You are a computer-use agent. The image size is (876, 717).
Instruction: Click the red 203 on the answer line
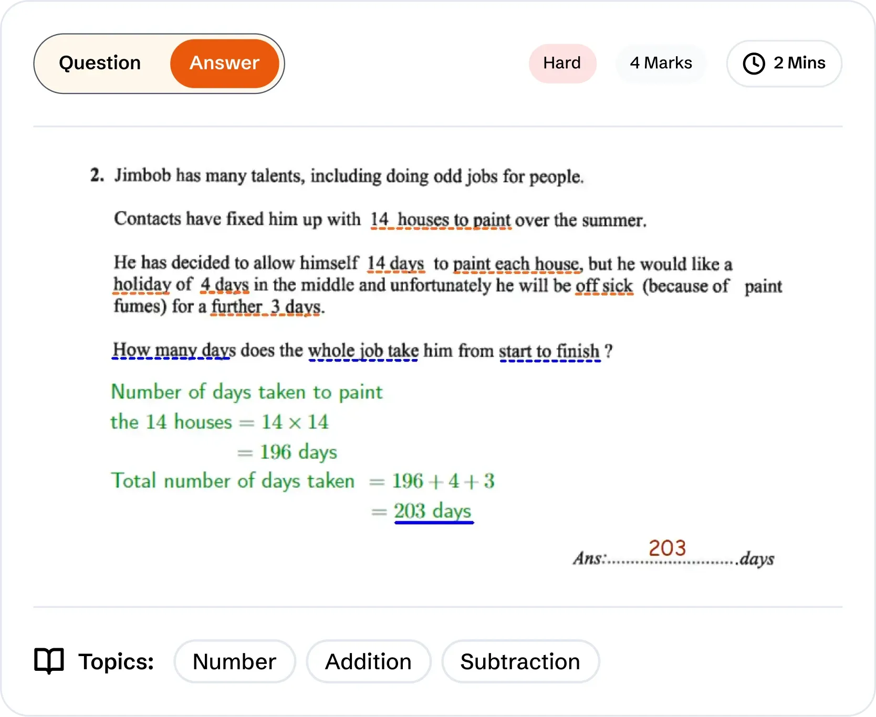pos(667,548)
